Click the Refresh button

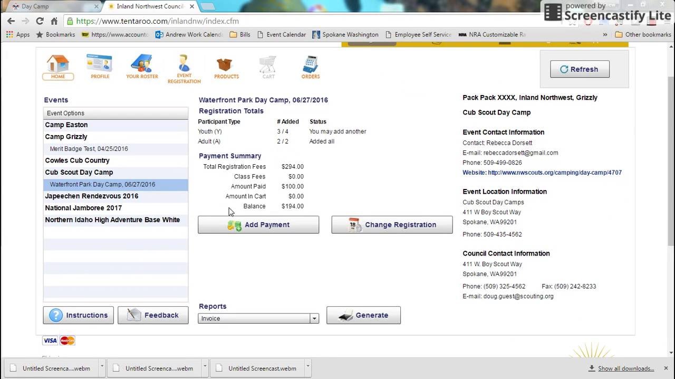[580, 69]
